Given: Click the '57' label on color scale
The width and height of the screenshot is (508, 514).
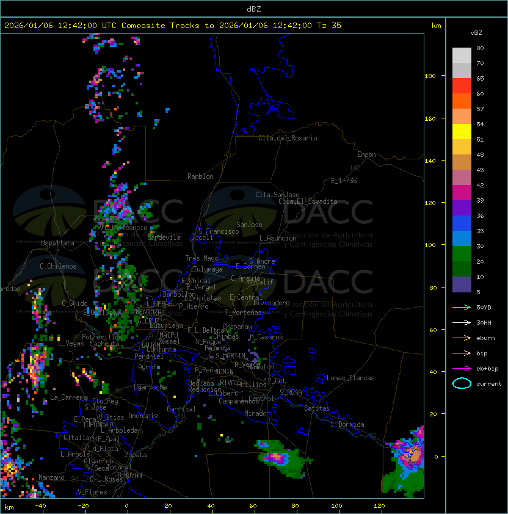Looking at the screenshot, I should coord(480,109).
